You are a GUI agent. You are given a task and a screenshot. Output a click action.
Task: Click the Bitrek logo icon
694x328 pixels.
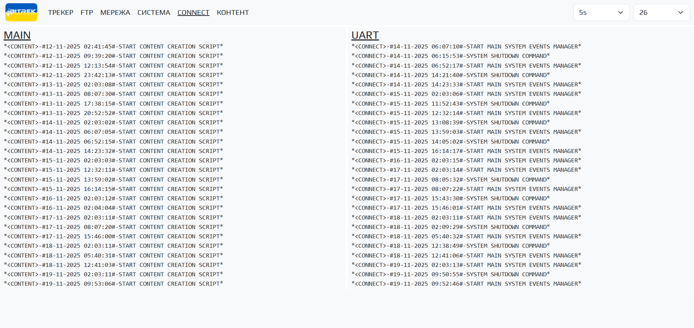pos(21,12)
